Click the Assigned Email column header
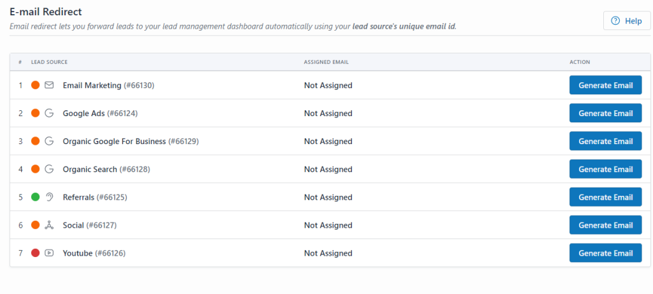Viewport: 653px width, 294px height. click(326, 62)
